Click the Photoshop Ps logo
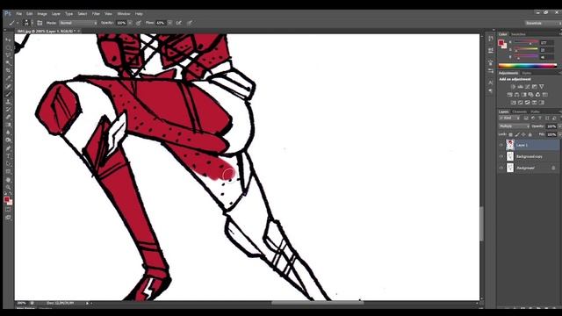This screenshot has height=316, width=562. tap(8, 14)
